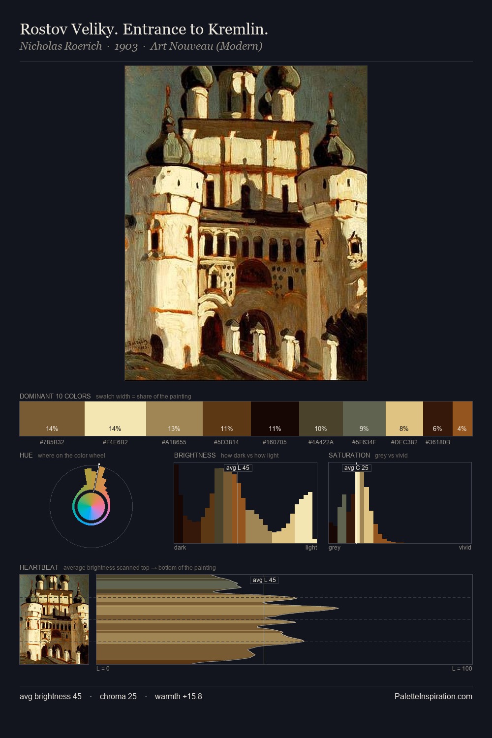
Task: Select the #785B32 brown color swatch
Action: point(52,419)
